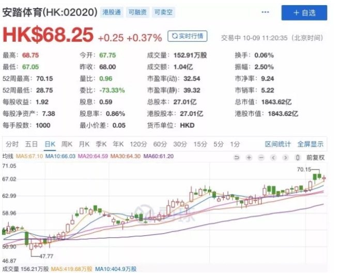Toggle the MA30:64.30 moving average line
Viewport: 341px width, 275px height.
pyautogui.click(x=126, y=156)
